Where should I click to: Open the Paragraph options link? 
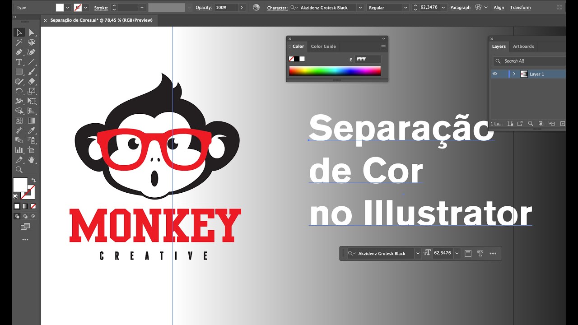(x=460, y=8)
